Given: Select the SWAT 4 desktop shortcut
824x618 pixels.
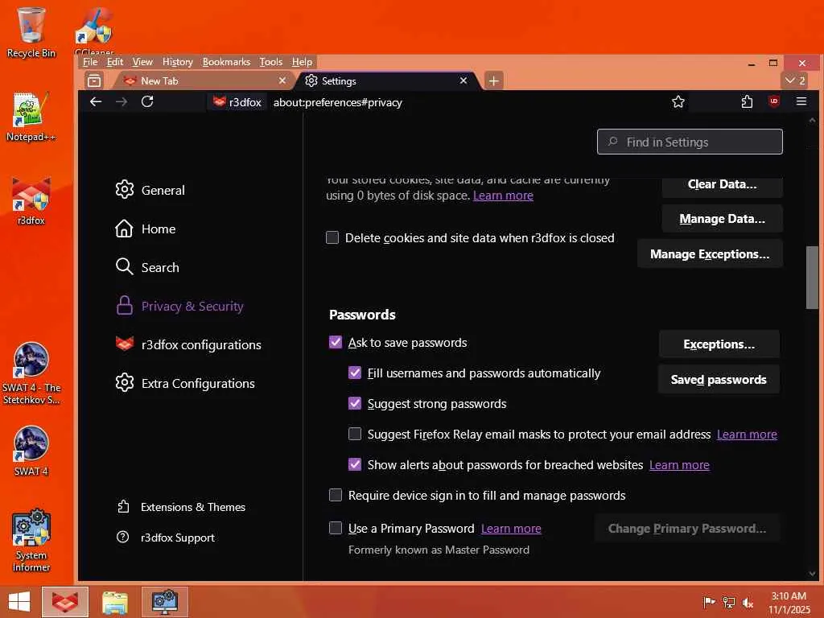Looking at the screenshot, I should tap(31, 451).
